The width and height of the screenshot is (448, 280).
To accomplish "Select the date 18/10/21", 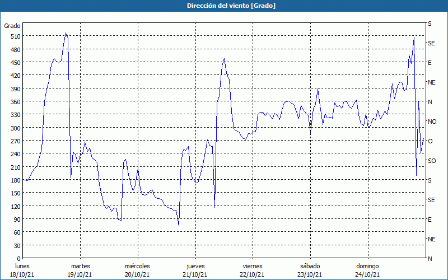I will [22, 275].
